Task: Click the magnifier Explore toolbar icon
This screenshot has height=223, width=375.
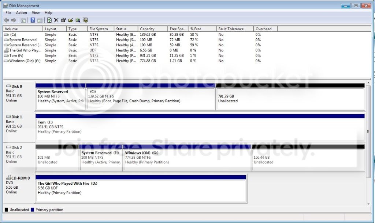Action: [78, 20]
